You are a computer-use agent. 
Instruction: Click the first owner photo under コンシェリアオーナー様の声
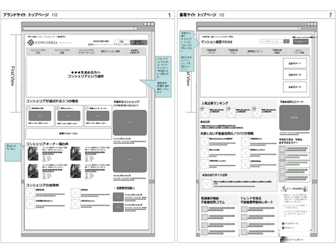click(33, 154)
